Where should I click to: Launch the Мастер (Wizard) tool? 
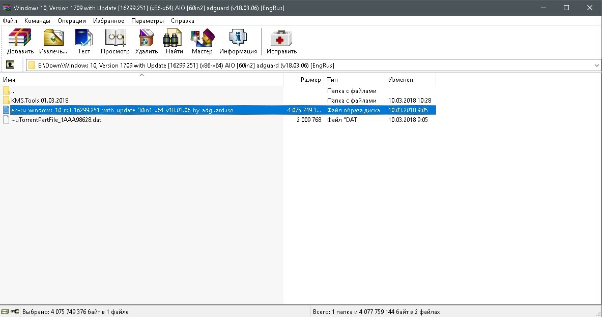(202, 41)
